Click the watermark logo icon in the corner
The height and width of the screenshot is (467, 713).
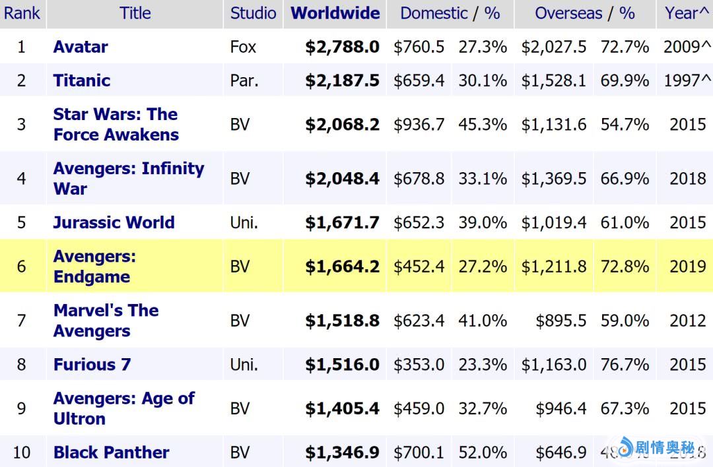(625, 447)
